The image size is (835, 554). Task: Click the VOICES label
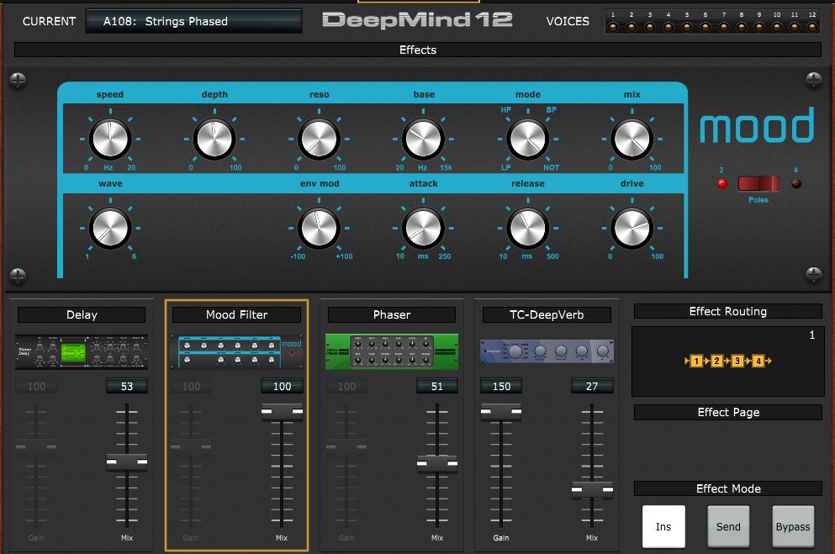568,21
